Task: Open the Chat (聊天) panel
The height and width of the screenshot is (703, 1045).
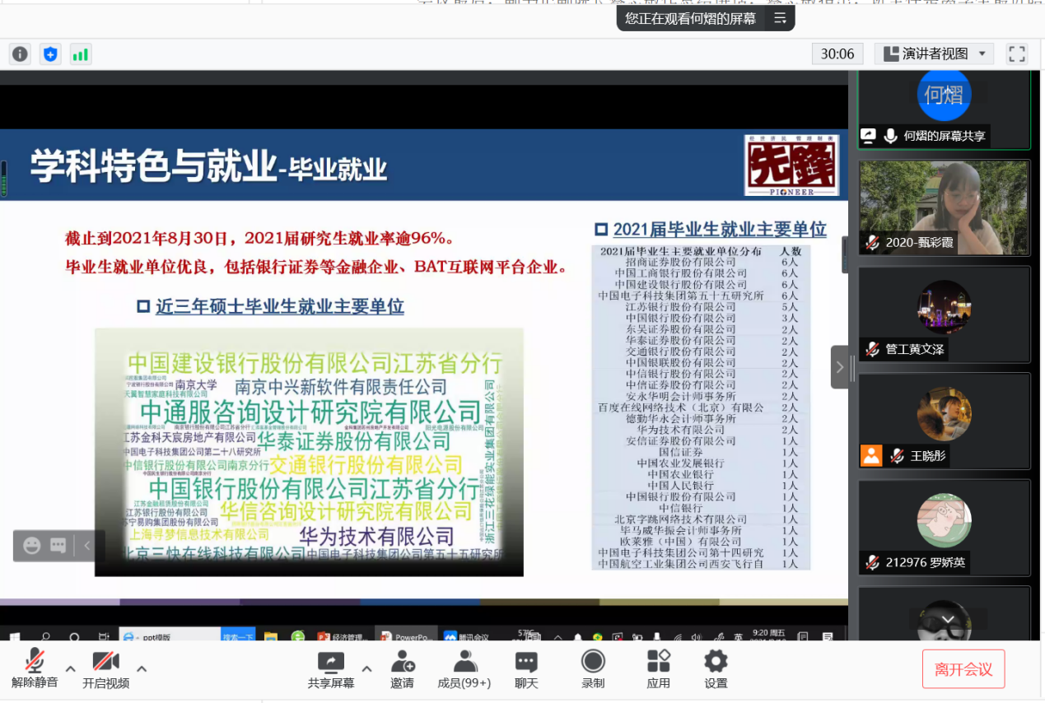Action: tap(526, 668)
